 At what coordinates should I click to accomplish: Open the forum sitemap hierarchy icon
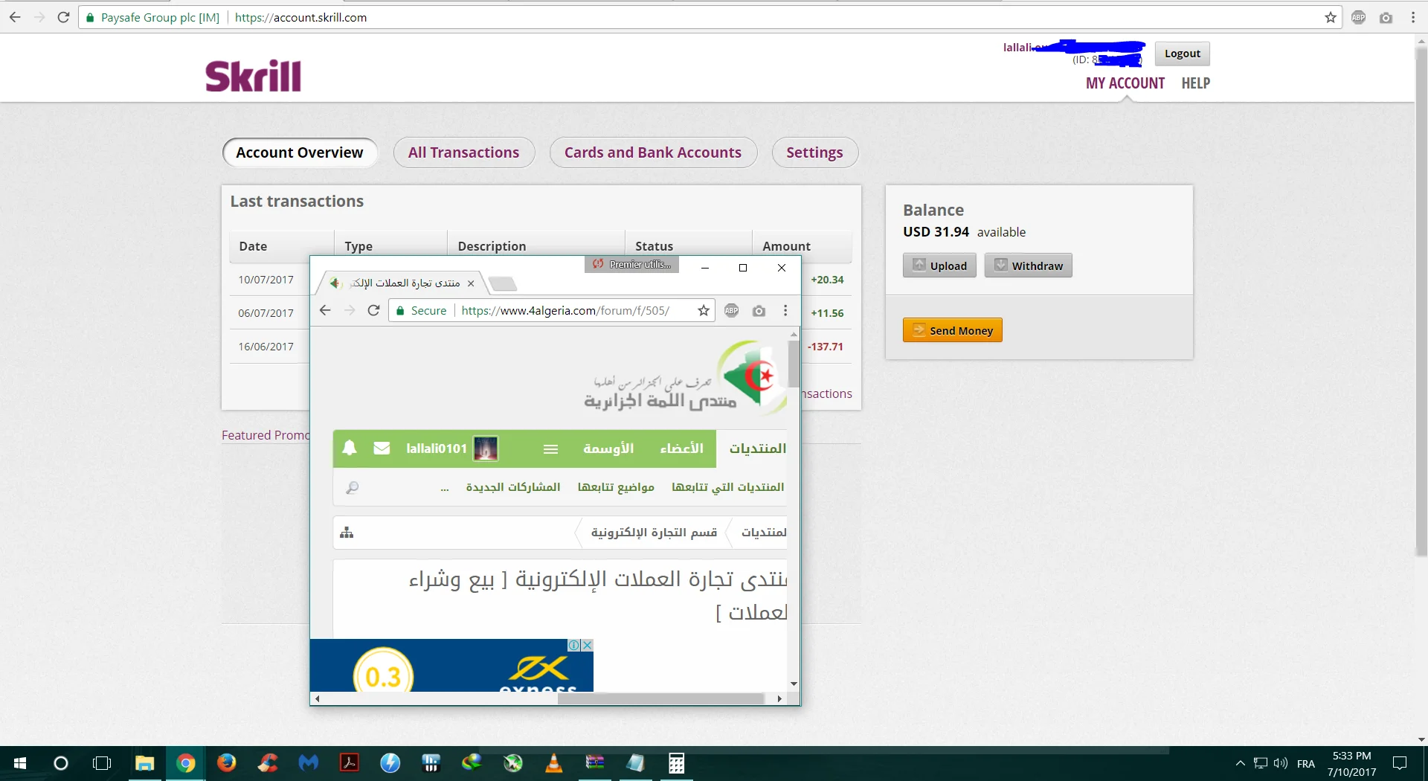click(347, 533)
